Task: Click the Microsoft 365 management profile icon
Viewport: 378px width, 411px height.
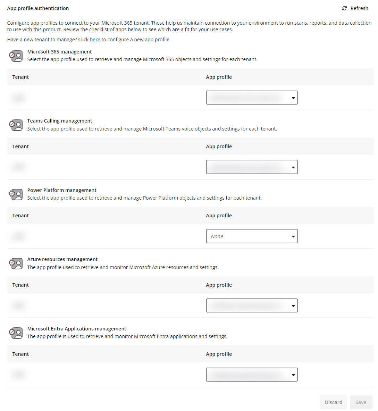Action: [16, 56]
